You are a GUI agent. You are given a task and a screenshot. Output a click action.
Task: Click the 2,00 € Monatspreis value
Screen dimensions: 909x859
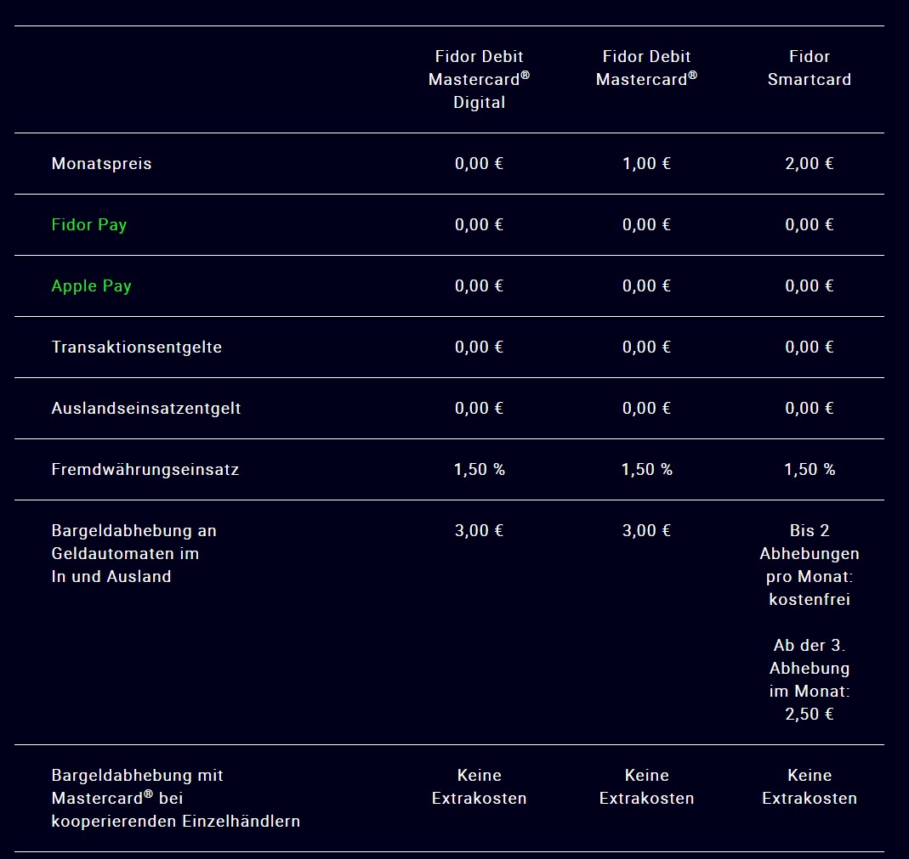coord(809,164)
